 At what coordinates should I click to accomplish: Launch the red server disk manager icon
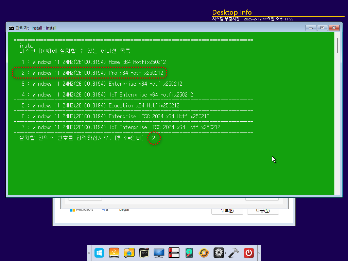pyautogui.click(x=174, y=253)
